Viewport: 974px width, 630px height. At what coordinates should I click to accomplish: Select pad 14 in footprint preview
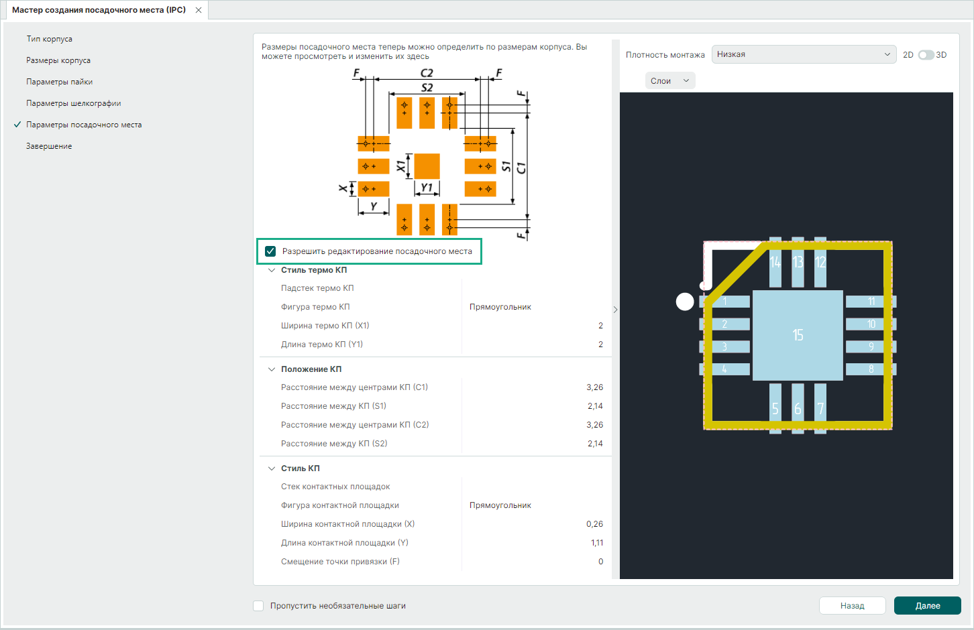775,261
